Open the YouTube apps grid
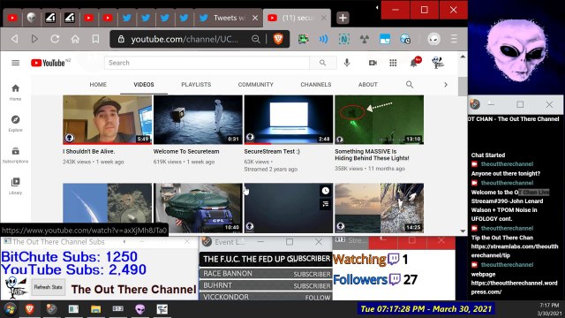 click(393, 63)
